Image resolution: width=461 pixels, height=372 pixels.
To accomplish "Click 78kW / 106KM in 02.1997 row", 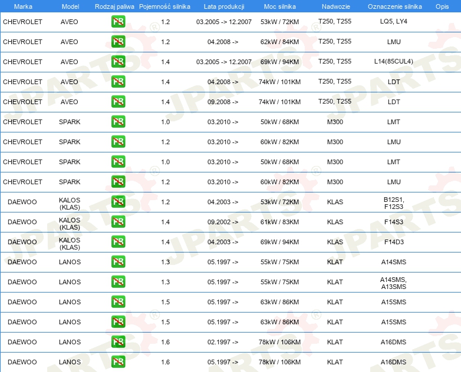I will click(279, 342).
